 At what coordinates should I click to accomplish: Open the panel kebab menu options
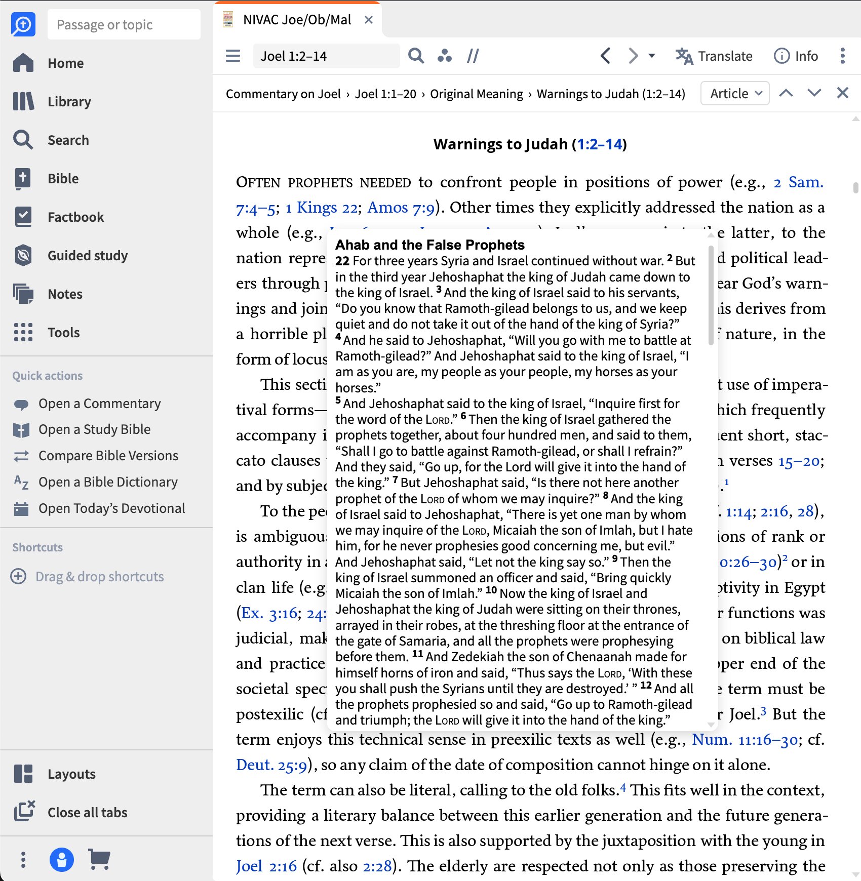(842, 56)
